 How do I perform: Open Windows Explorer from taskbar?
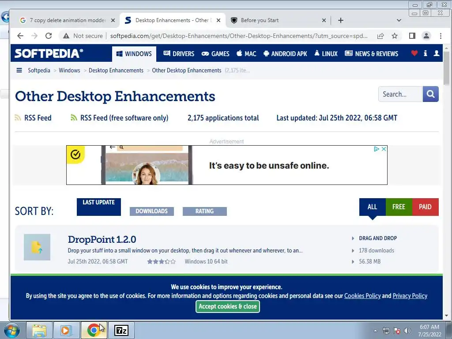pos(39,330)
